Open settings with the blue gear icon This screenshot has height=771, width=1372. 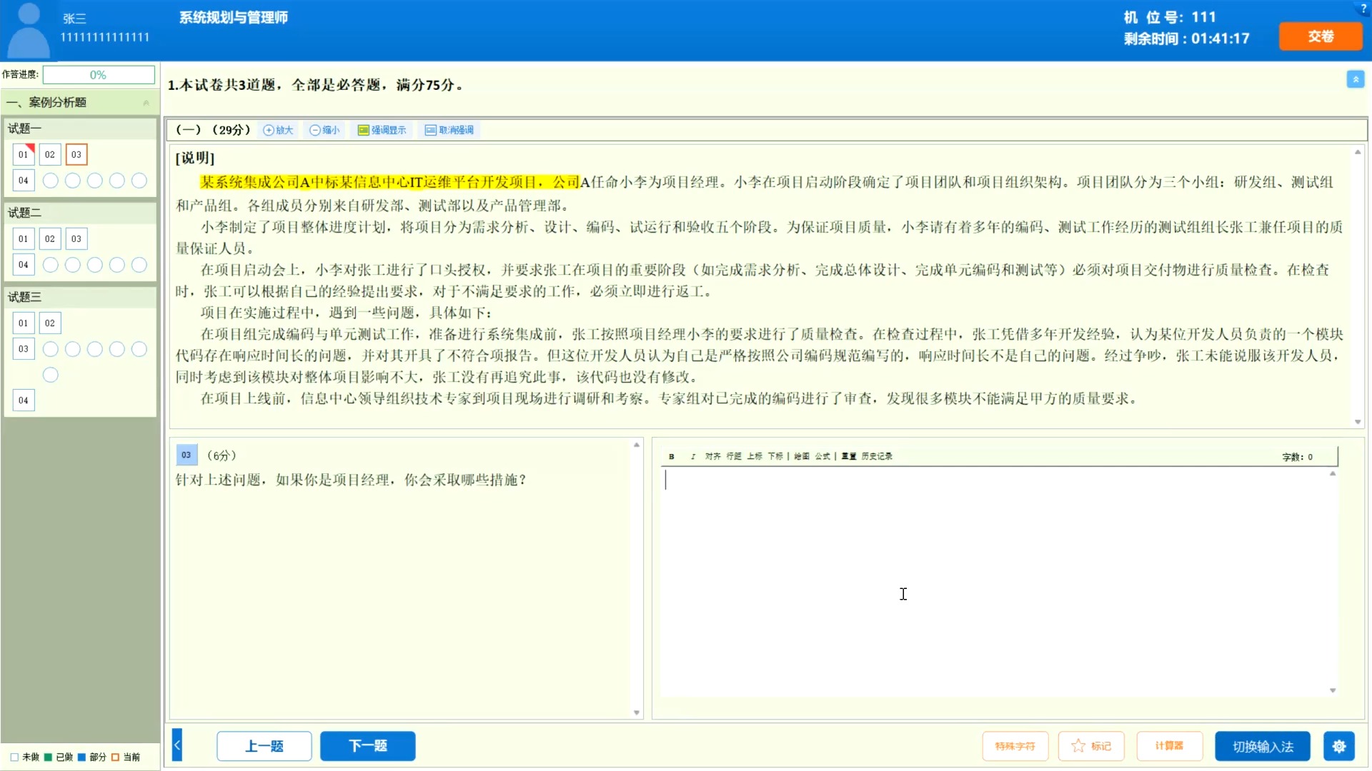1338,746
